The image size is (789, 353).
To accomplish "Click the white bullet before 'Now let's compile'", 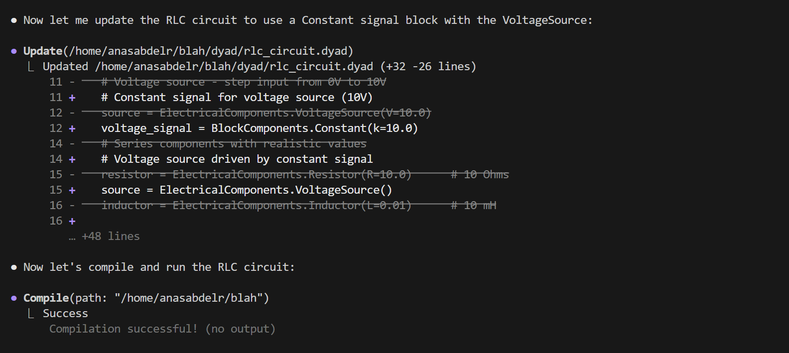I will click(x=14, y=267).
